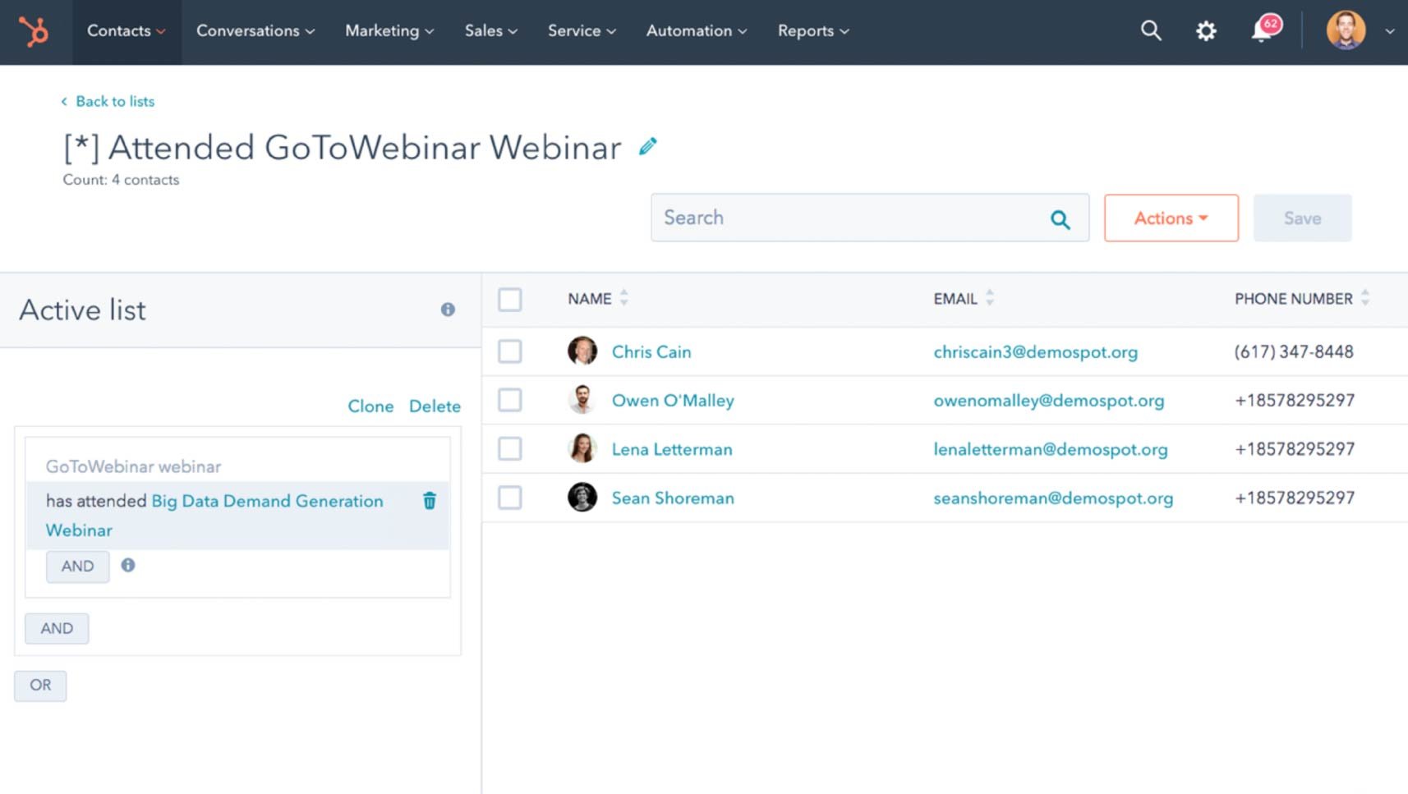Click the HubSpot logo in top navigation

34,32
